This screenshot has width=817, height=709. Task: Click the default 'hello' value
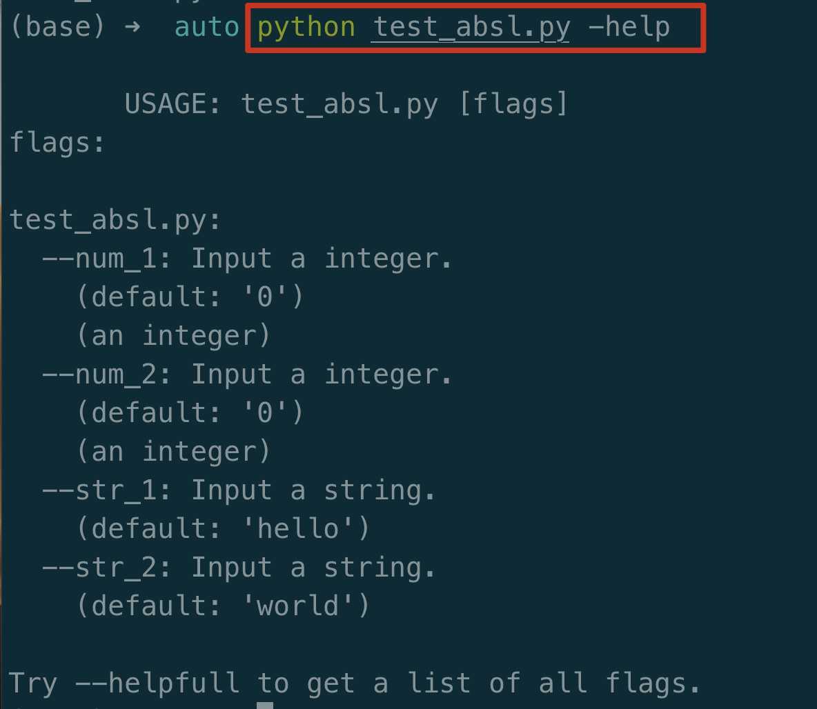click(x=298, y=529)
